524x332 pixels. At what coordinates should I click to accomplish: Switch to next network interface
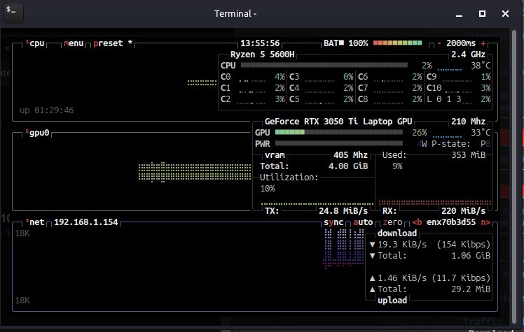click(x=485, y=222)
